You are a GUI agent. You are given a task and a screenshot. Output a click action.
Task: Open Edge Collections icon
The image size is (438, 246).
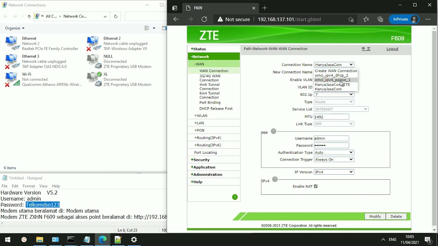[x=380, y=19]
